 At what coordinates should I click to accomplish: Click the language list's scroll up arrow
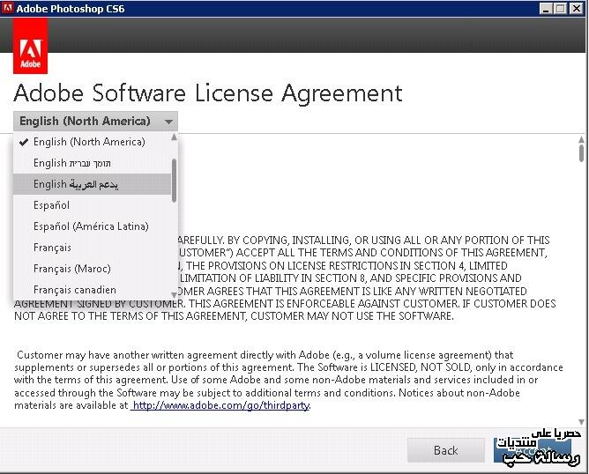pos(174,137)
